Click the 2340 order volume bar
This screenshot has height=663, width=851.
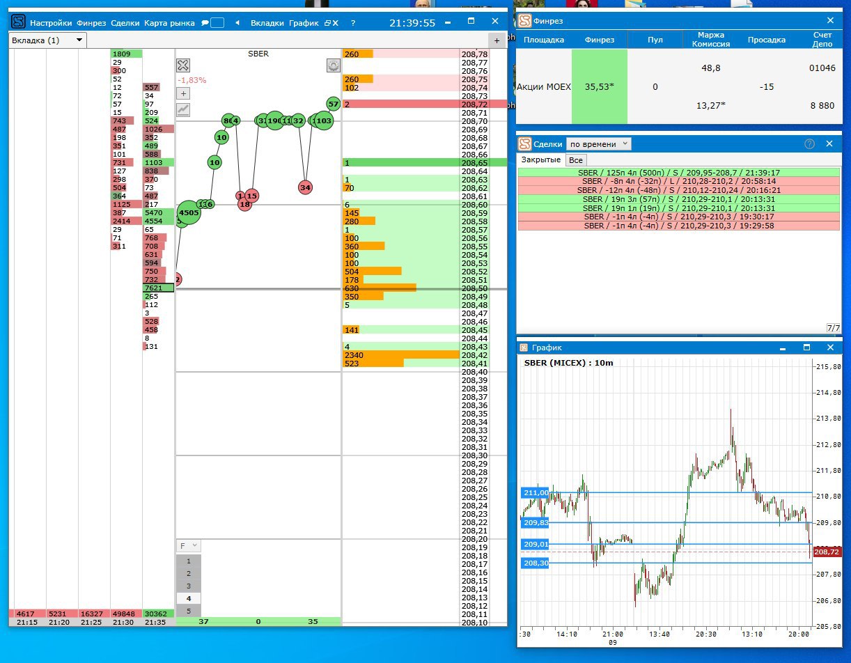(x=401, y=355)
